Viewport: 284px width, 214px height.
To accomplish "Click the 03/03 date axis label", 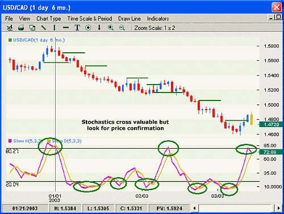I will [x=218, y=196].
